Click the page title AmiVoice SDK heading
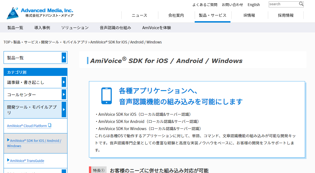The height and width of the screenshot is (173, 315). tap(166, 61)
